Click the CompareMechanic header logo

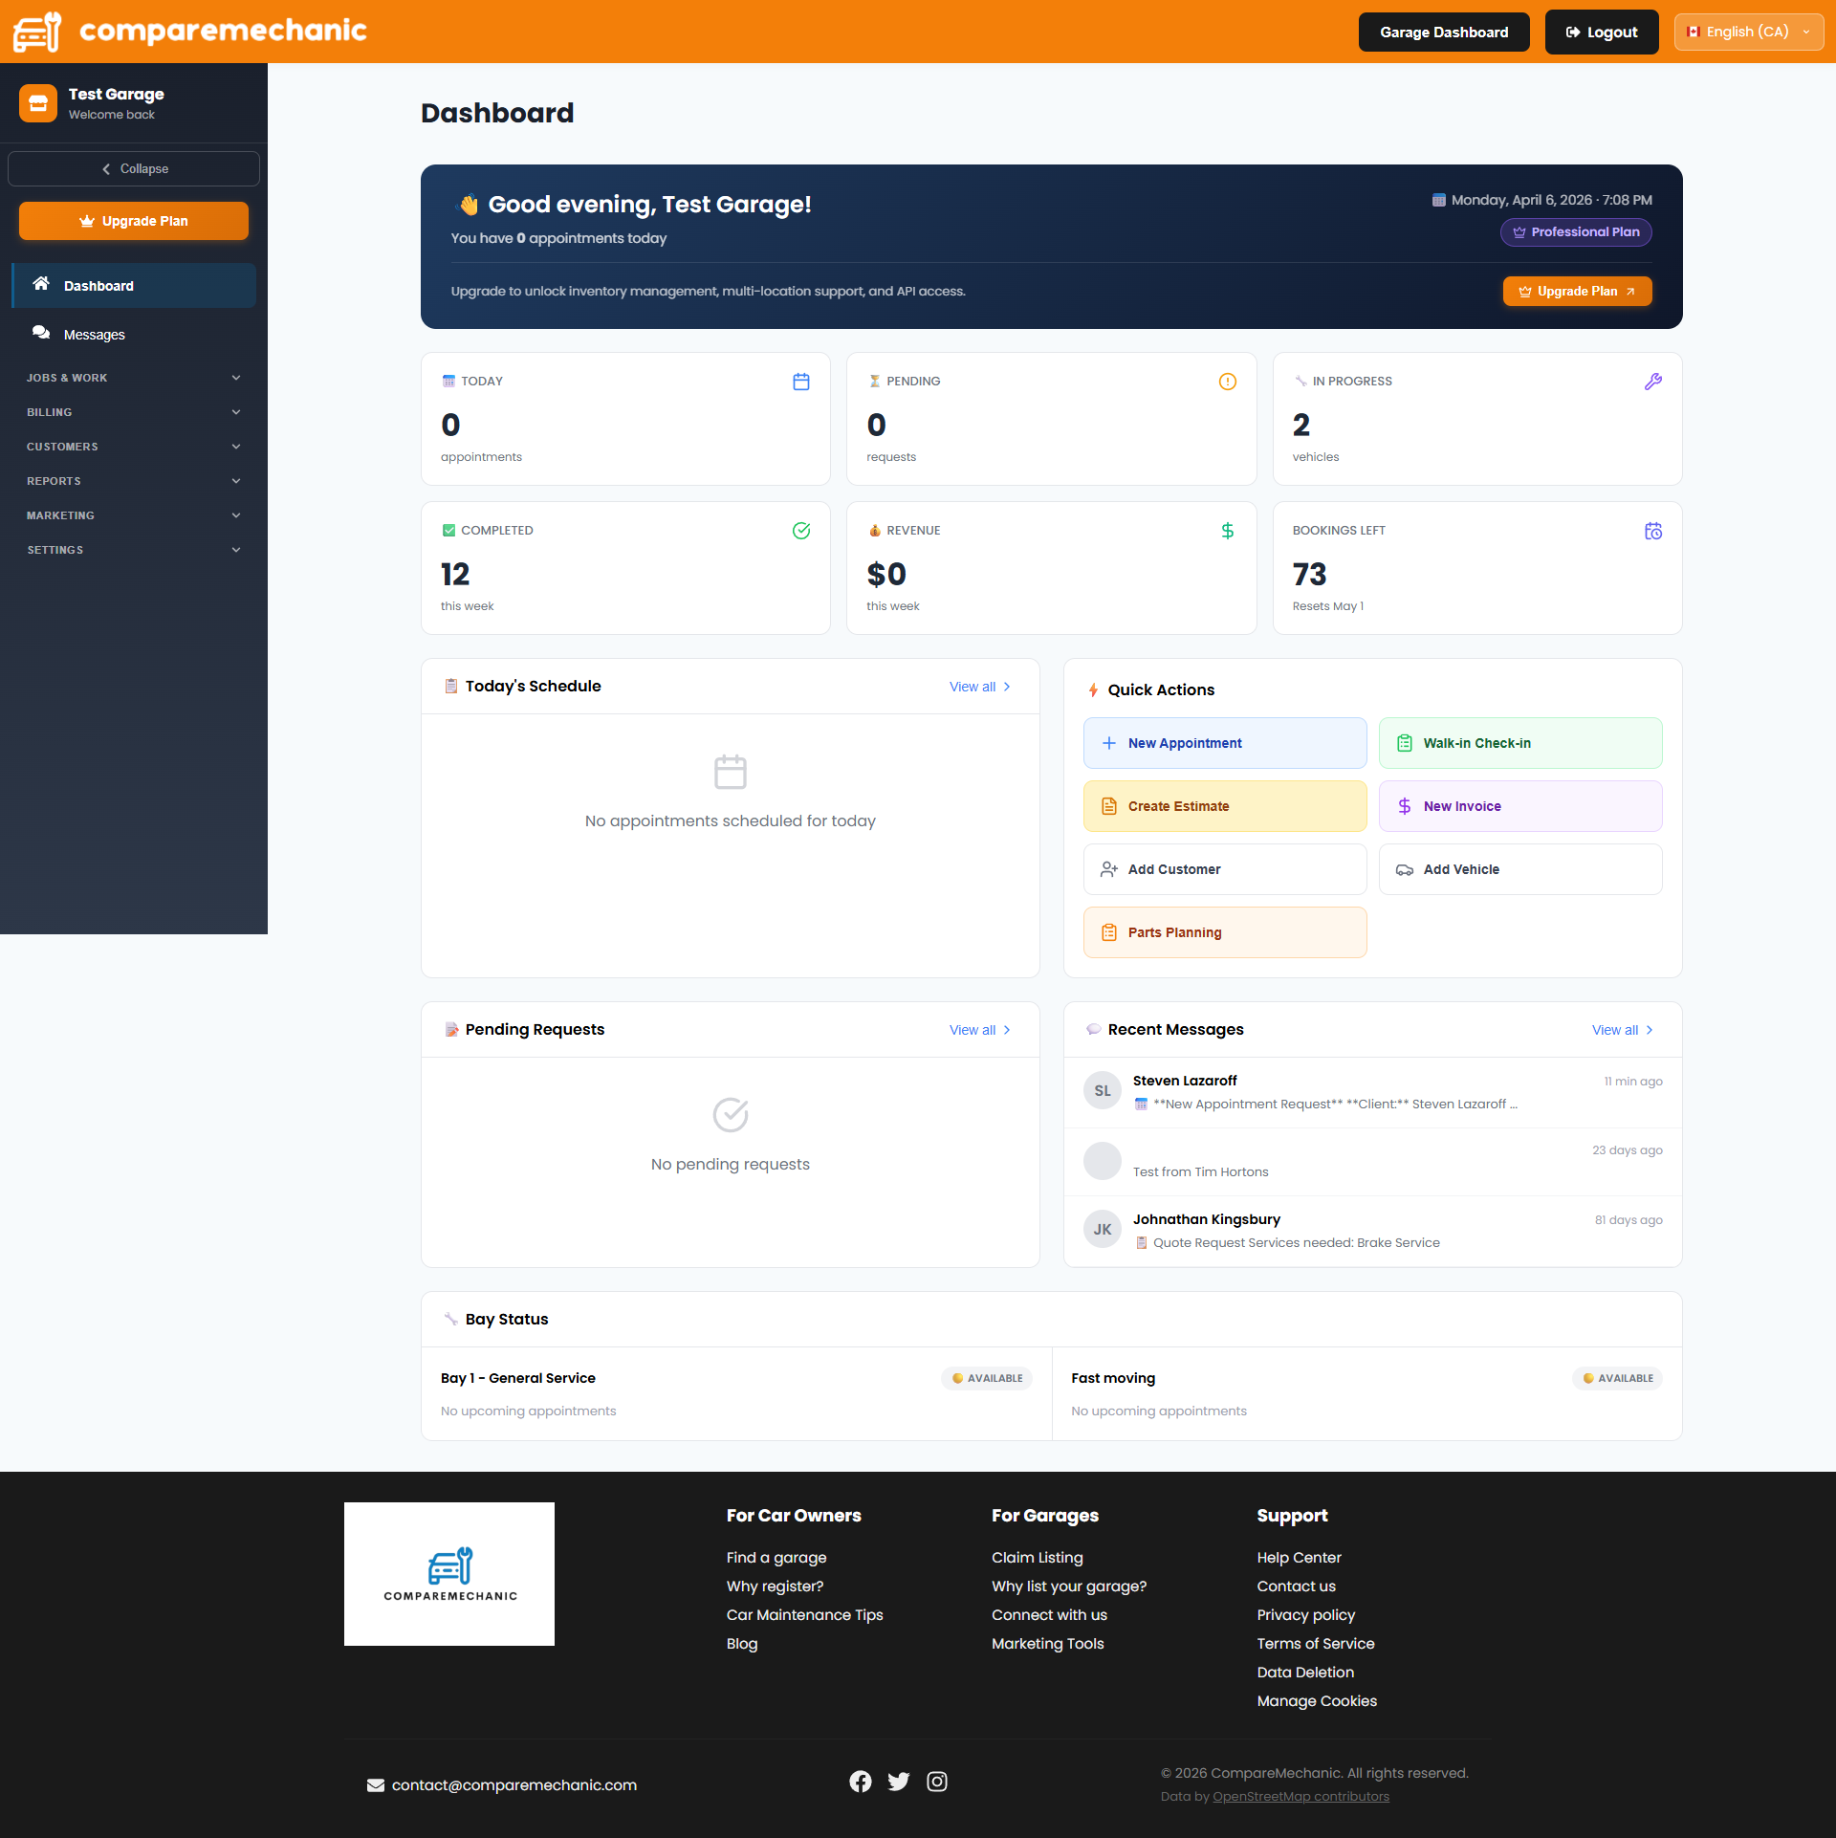189,32
